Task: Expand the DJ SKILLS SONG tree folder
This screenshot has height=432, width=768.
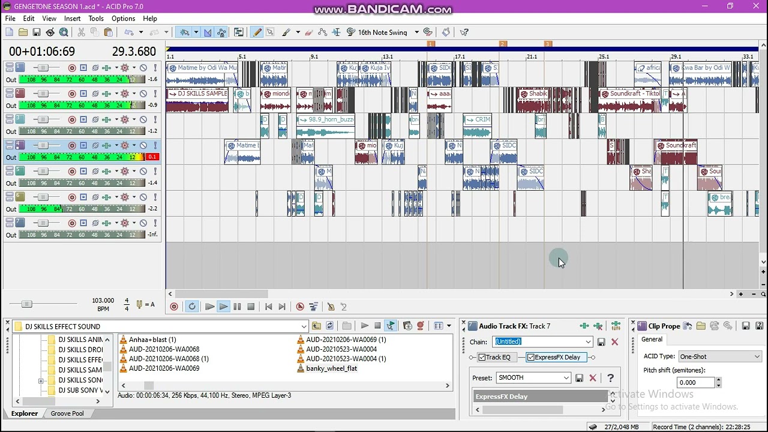Action: [41, 380]
